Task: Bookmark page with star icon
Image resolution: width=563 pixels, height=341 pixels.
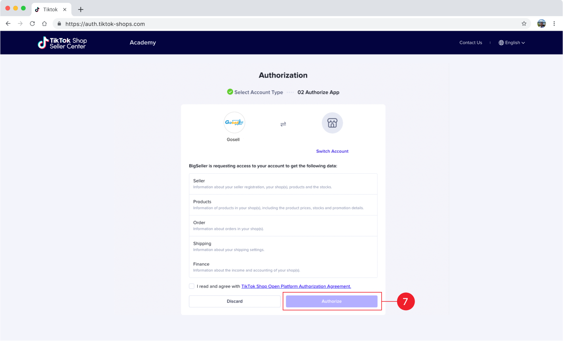Action: coord(524,24)
